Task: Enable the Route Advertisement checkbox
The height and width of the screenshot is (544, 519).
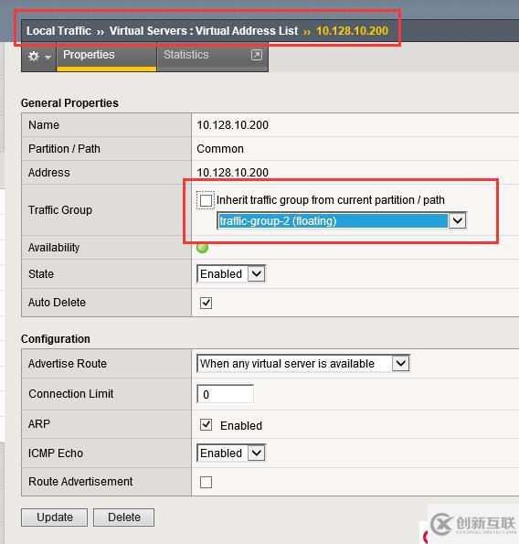Action: tap(206, 482)
